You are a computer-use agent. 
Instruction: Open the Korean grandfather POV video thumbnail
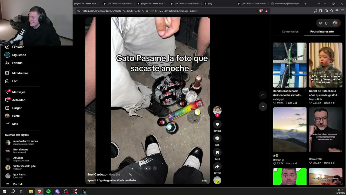pyautogui.click(x=326, y=65)
